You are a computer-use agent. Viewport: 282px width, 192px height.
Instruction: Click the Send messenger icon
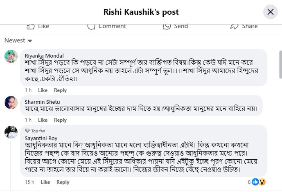167,26
